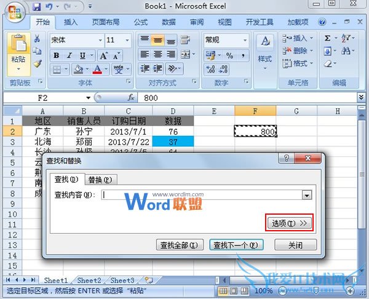Open Name Box dropdown arrow
This screenshot has height=299, width=369.
pos(88,98)
